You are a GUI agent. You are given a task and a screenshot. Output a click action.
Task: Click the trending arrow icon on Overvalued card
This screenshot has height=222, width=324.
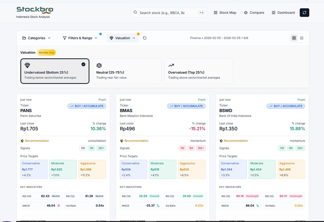coord(171,65)
